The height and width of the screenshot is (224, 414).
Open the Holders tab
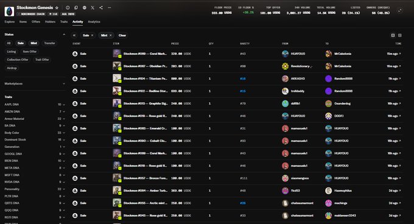pos(50,22)
